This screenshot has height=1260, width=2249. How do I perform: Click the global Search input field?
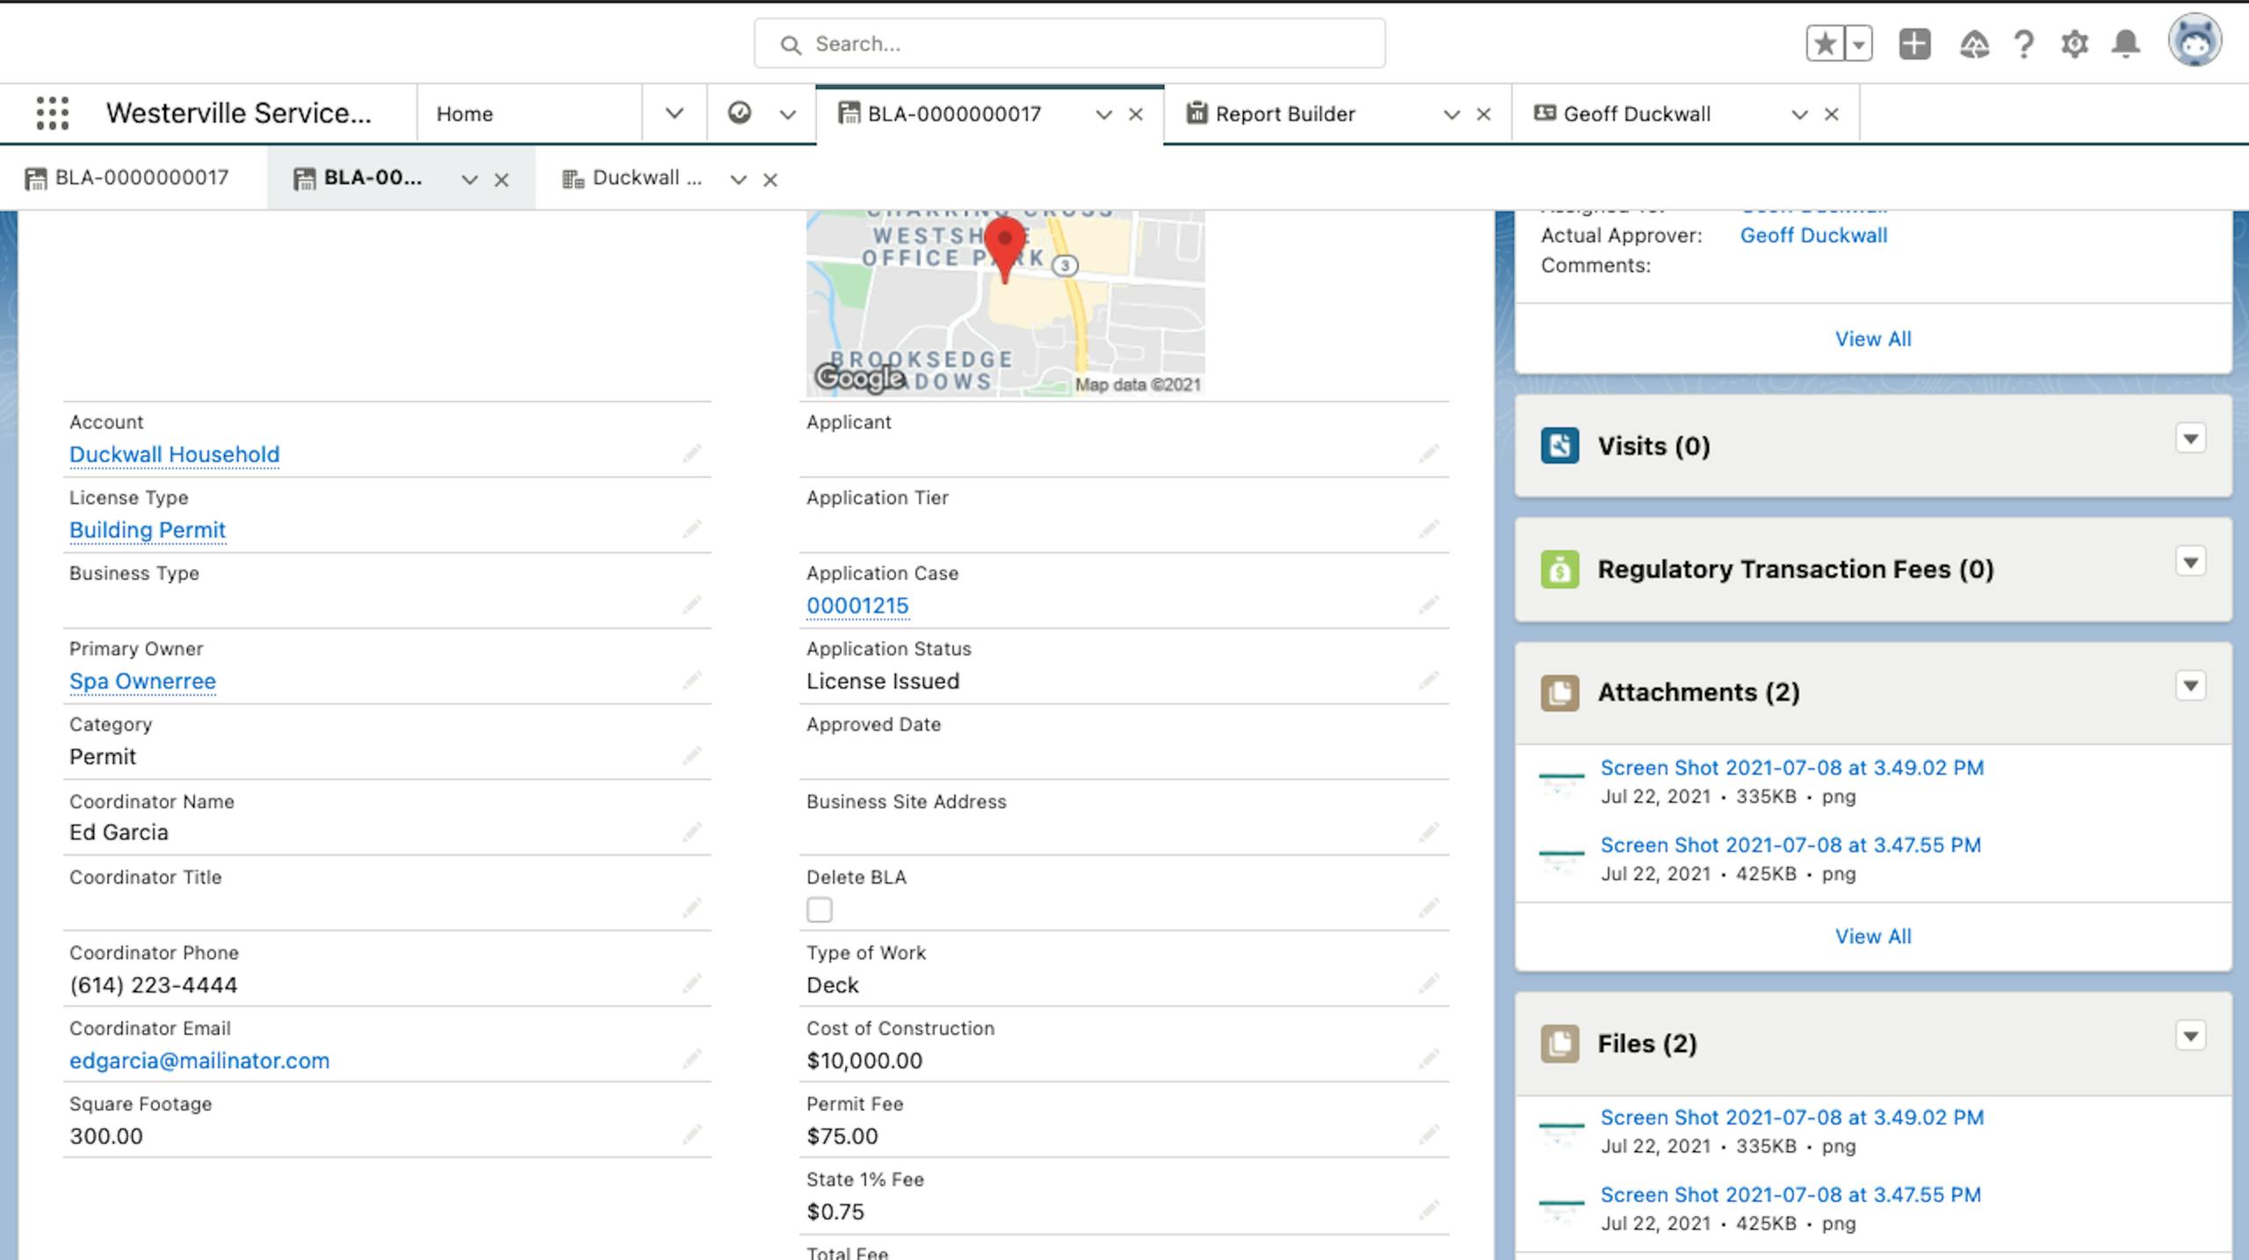click(1069, 44)
